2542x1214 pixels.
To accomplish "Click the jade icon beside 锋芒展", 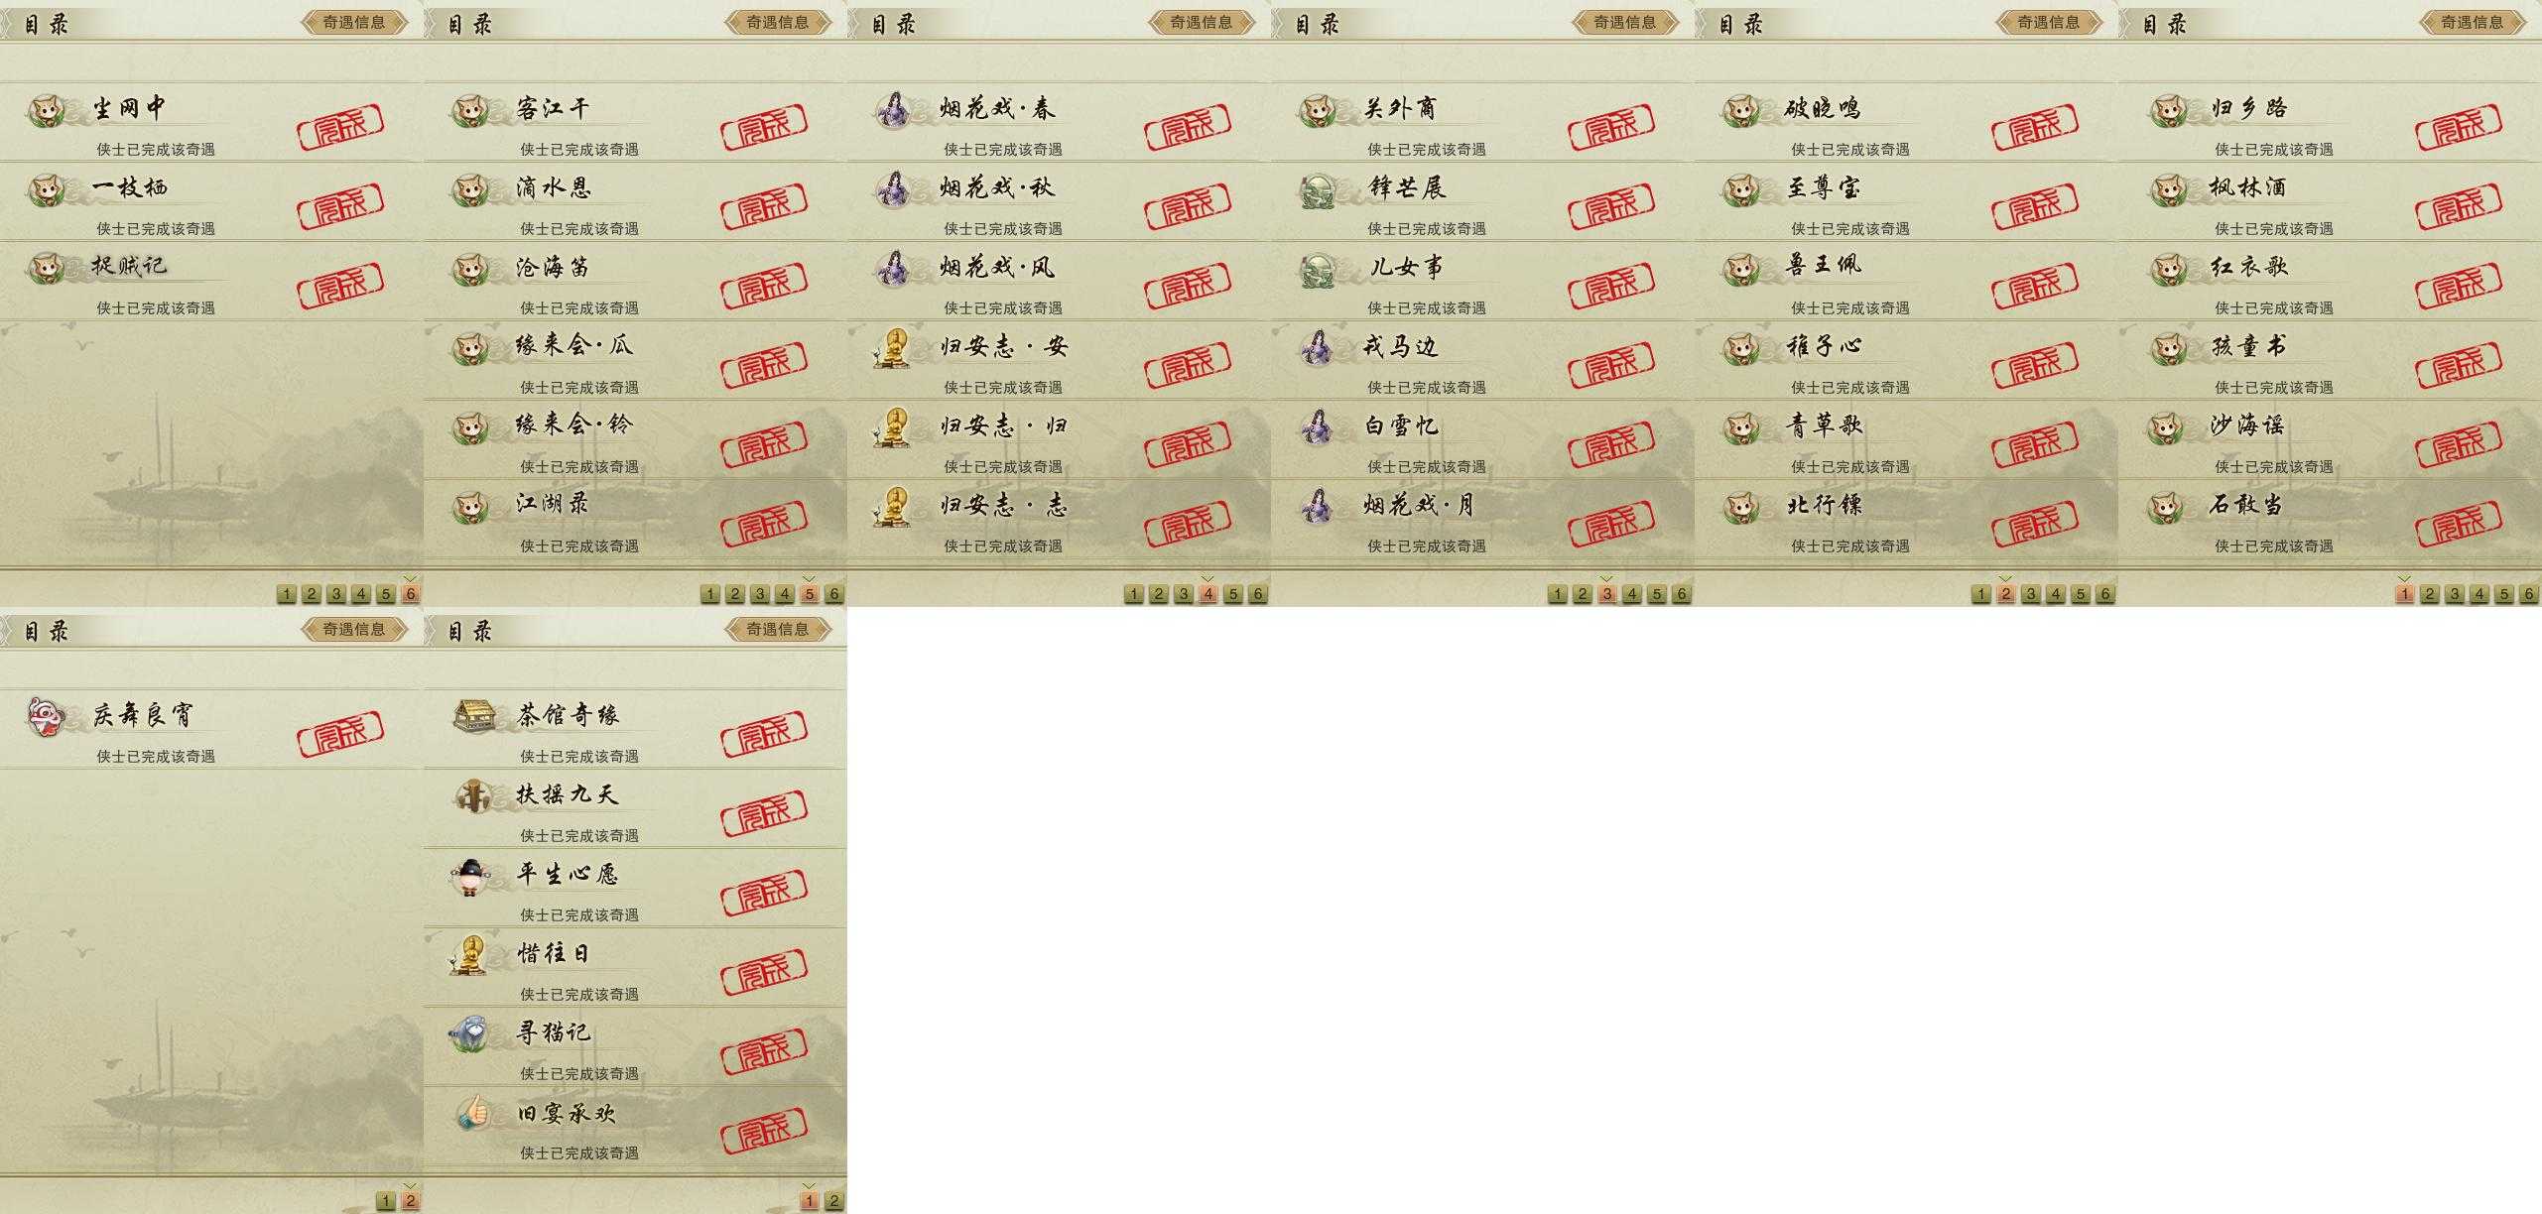I will click(x=1319, y=188).
